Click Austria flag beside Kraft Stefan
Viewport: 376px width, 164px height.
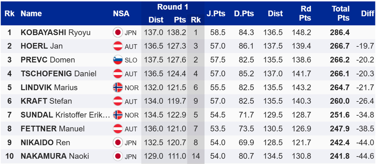click(118, 101)
